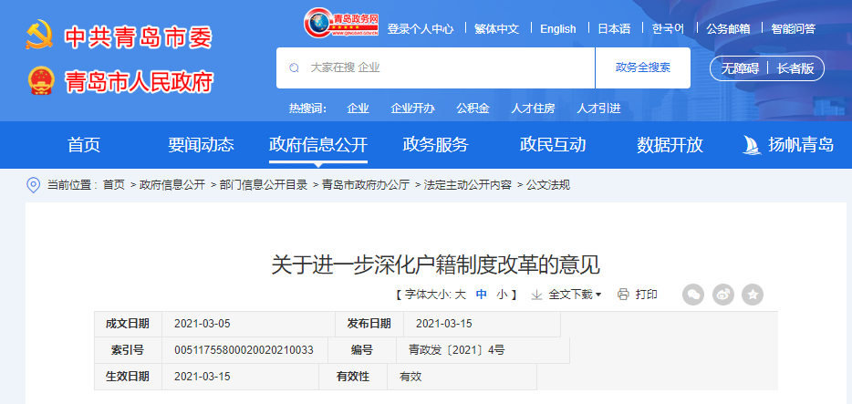The width and height of the screenshot is (852, 404).
Task: Click the 政务全搜索 button
Action: coord(643,67)
